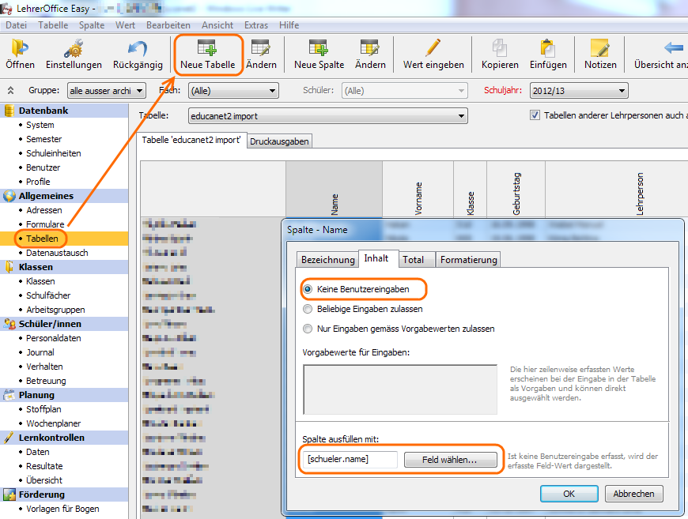Viewport: 688px width, 519px height.
Task: Select 'Keine Benutzereingaben' radio option
Action: [x=308, y=289]
